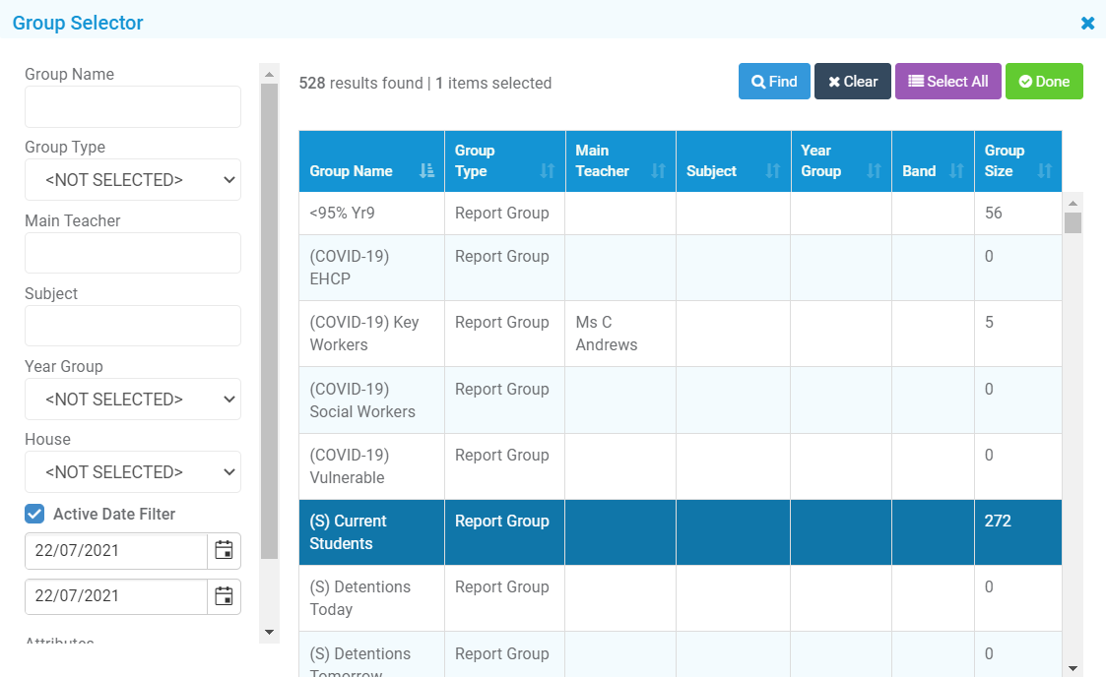Viewport: 1106px width, 677px height.
Task: Click inside the Group Name input field
Action: (x=132, y=106)
